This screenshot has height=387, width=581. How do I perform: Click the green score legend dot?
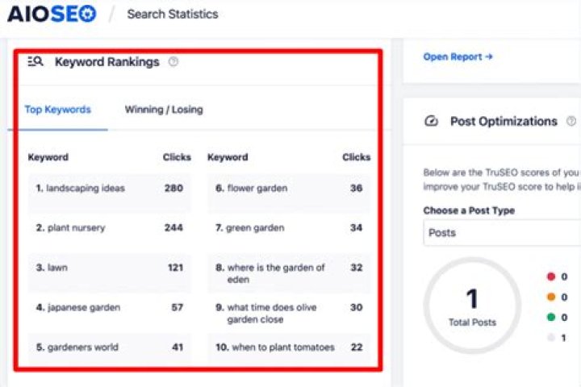(551, 317)
